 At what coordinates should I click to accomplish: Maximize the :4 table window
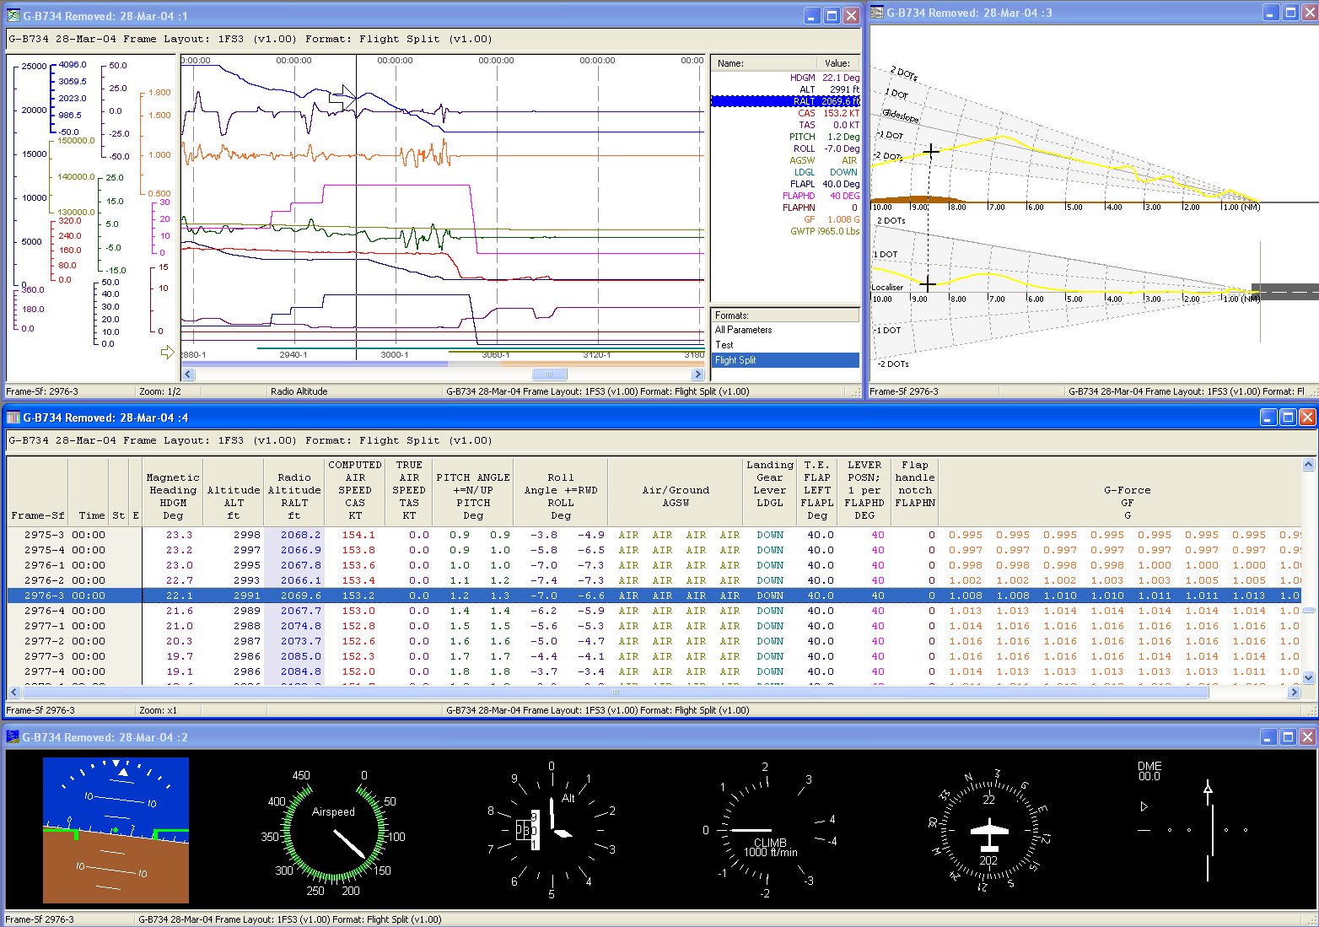pos(1288,417)
